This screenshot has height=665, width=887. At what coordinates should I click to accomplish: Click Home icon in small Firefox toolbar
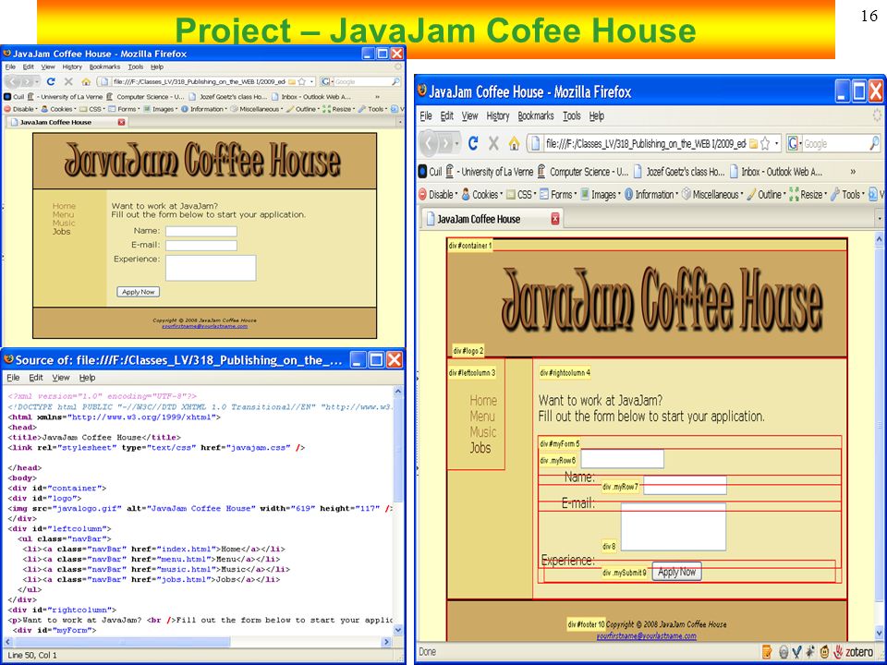[85, 81]
